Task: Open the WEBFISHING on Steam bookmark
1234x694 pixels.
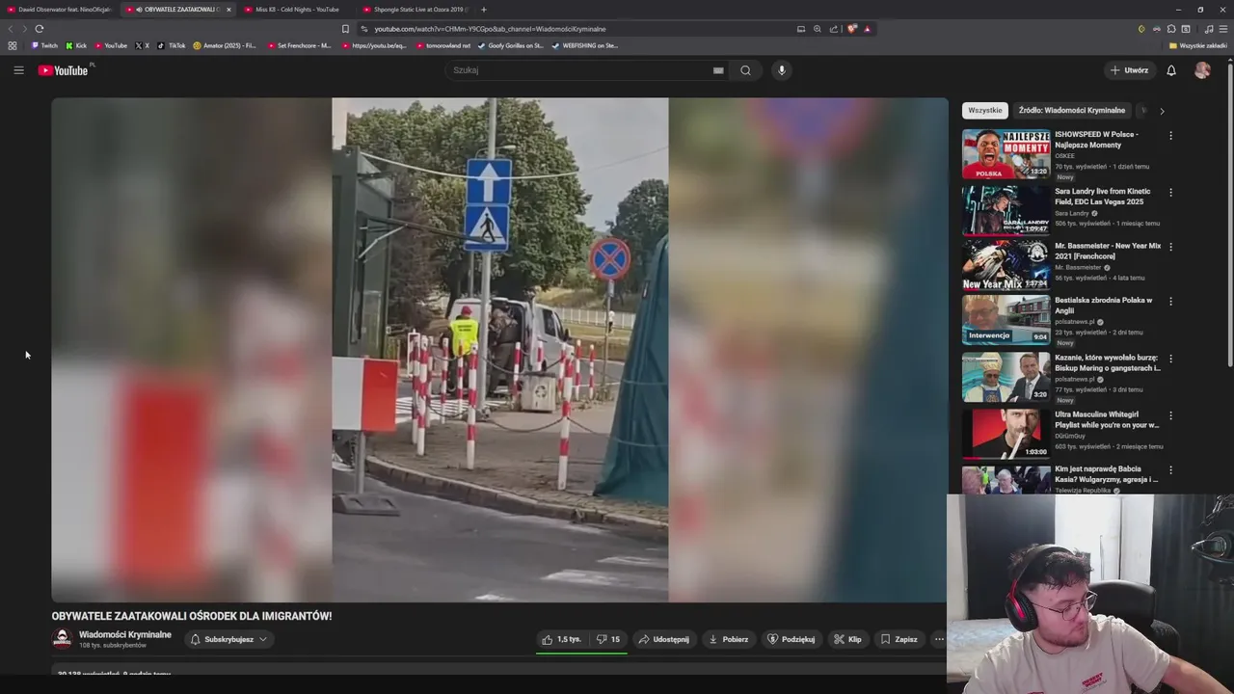Action: click(585, 45)
